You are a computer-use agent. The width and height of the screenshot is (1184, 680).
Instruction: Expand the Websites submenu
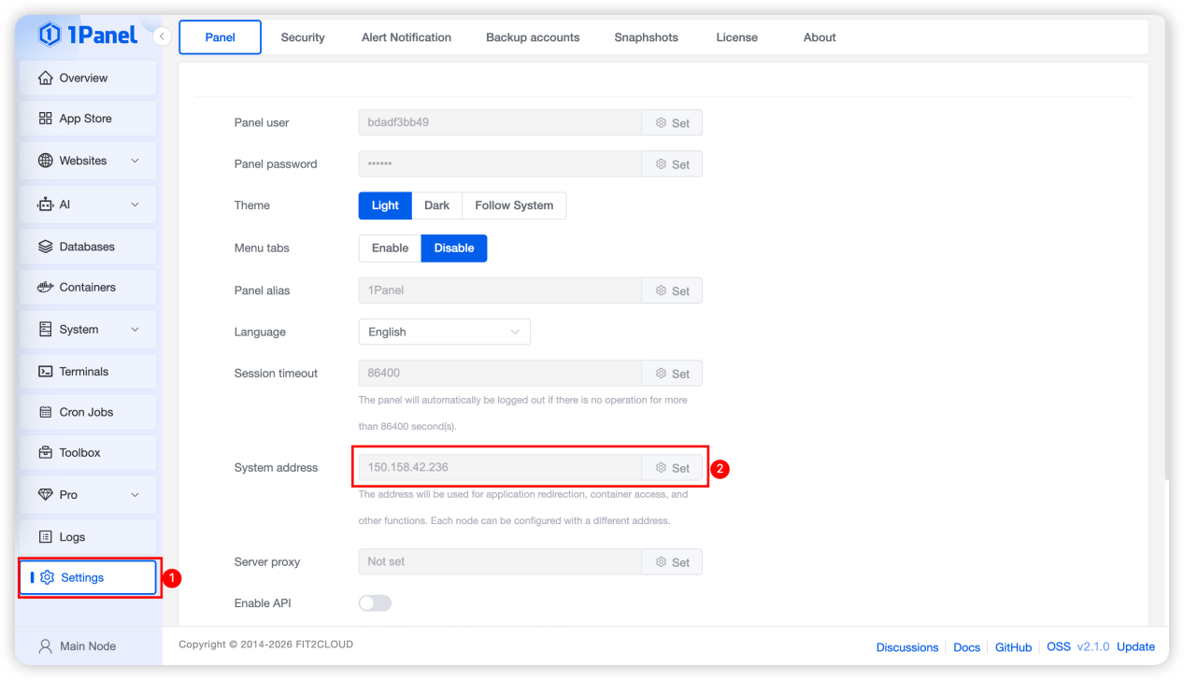(135, 161)
